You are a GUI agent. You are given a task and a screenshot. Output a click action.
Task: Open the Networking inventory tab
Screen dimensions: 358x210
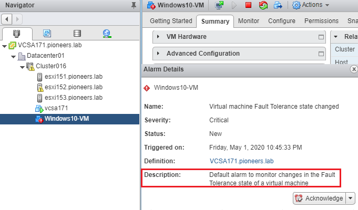pos(107,34)
